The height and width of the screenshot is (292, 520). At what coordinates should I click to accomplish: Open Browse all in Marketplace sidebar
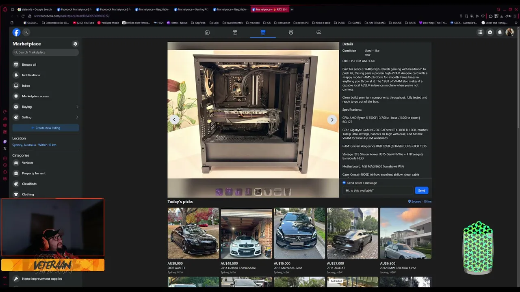click(x=45, y=64)
